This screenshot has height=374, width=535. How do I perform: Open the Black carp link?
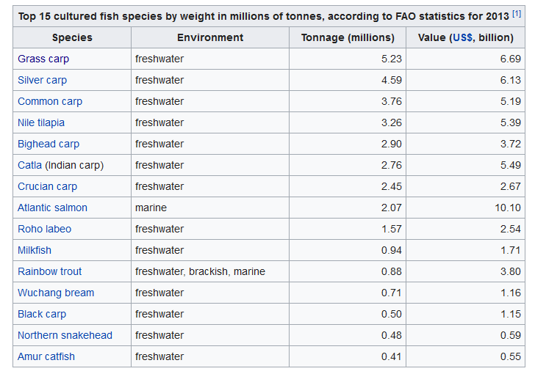42,314
